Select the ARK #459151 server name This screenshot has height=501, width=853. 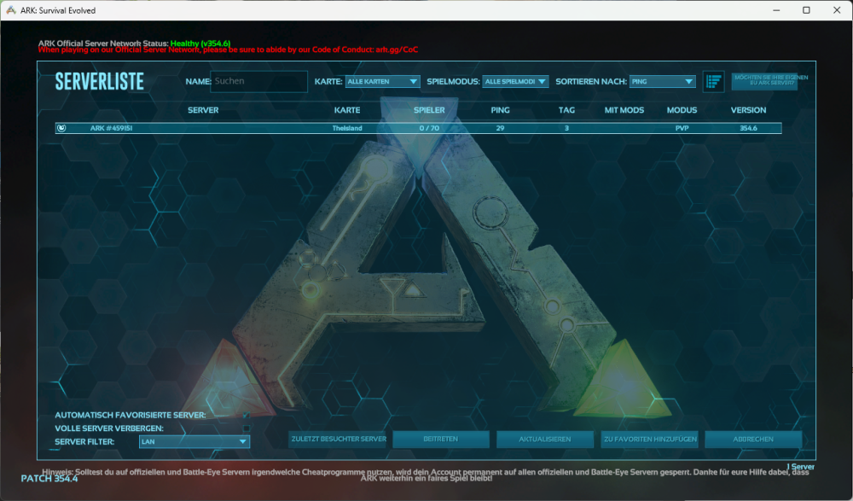111,128
